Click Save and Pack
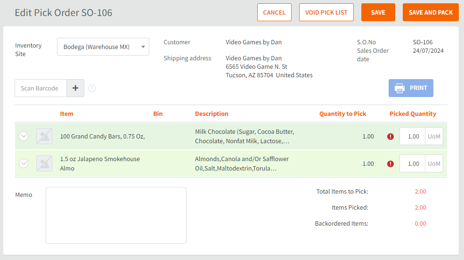 pyautogui.click(x=431, y=12)
